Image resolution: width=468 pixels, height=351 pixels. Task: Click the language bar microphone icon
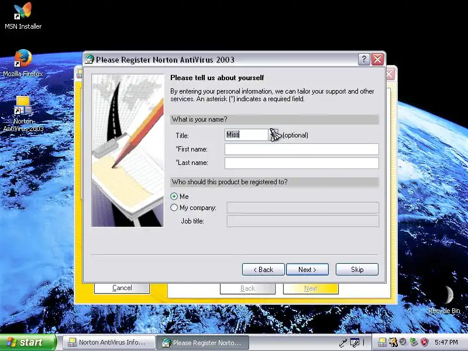point(343,342)
